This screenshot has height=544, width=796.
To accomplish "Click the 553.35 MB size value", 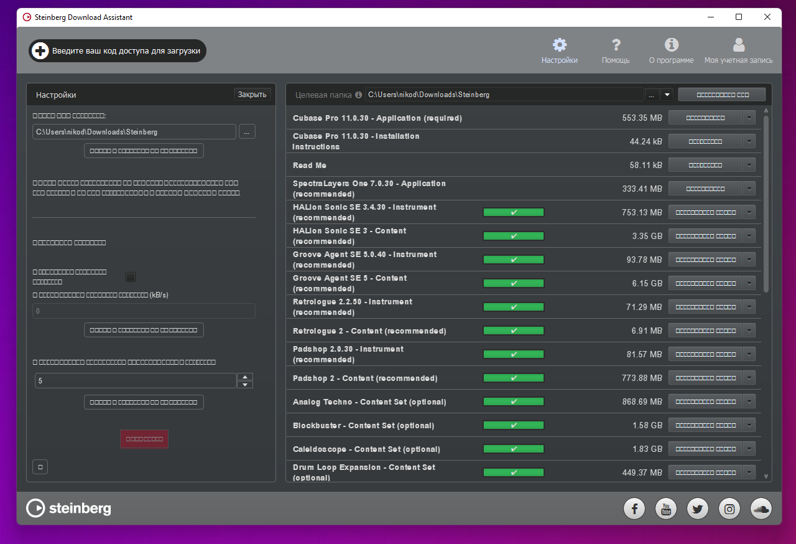I will point(642,118).
